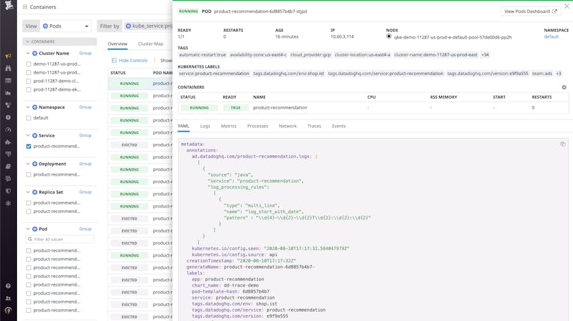Open the APM icon in the sidebar
This screenshot has height=321, width=573.
[x=8, y=154]
